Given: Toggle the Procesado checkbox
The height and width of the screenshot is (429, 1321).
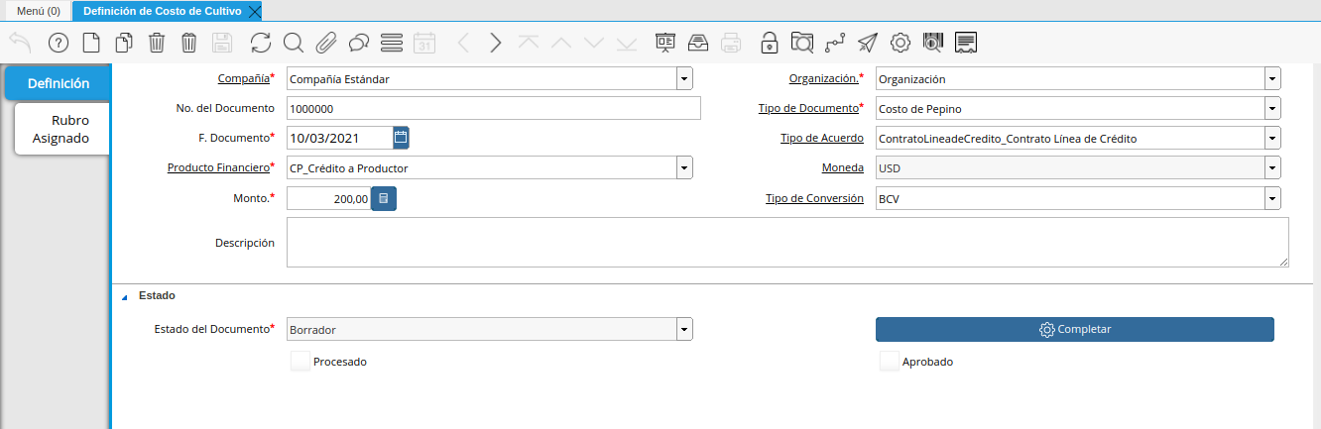Looking at the screenshot, I should point(300,362).
